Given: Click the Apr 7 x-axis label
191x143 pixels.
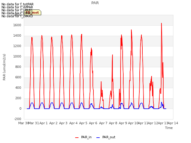Looking at the screenshot, I should point(103,123).
